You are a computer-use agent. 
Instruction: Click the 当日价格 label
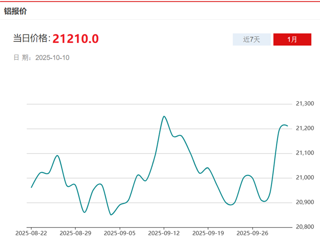point(31,39)
